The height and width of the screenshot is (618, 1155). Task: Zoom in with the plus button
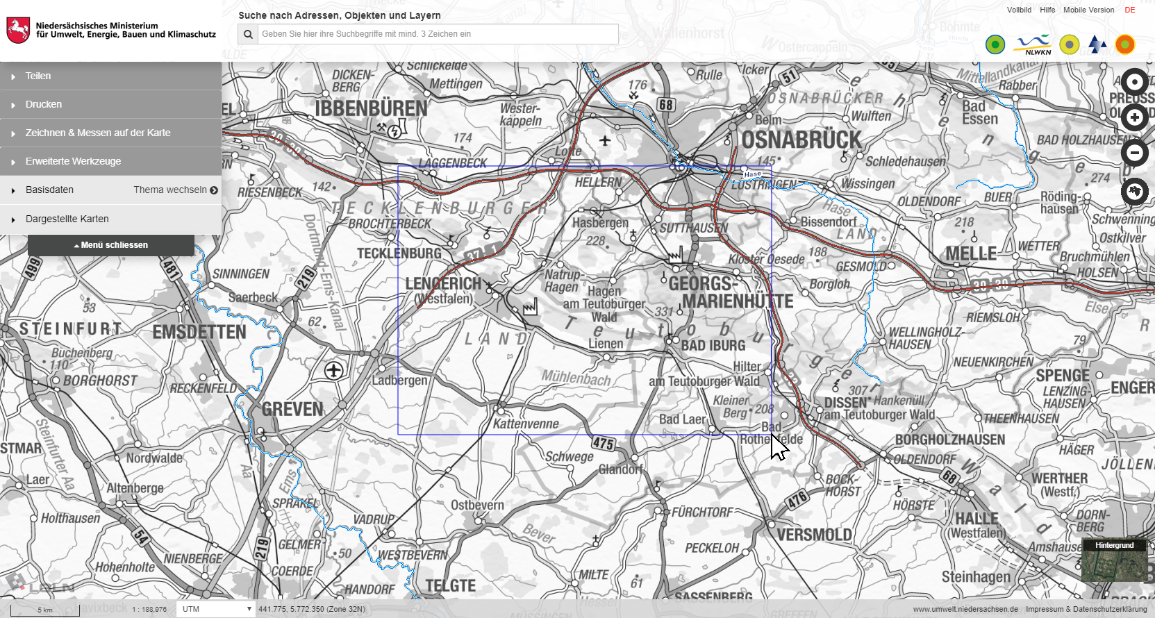pyautogui.click(x=1135, y=117)
